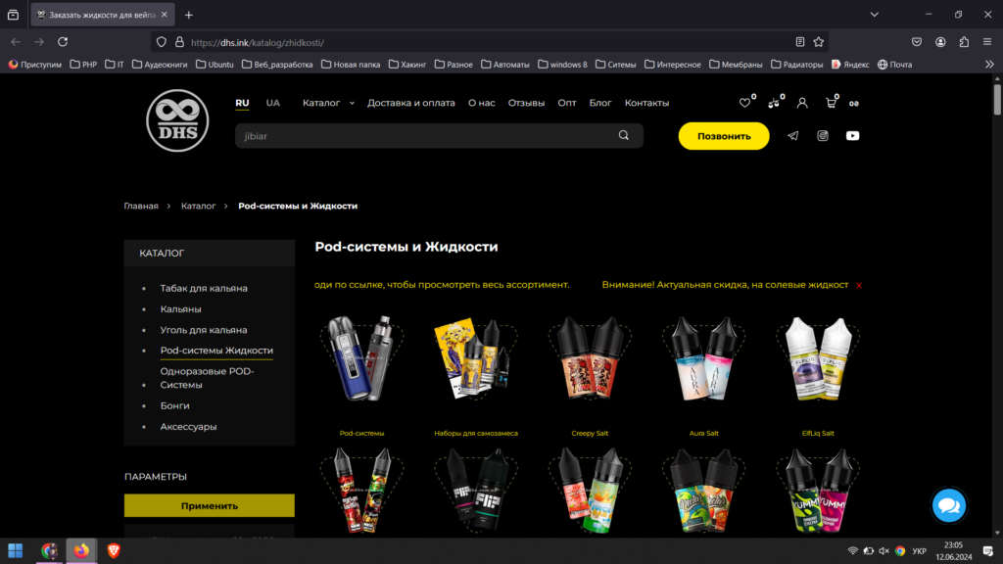
Task: Go to the О нас page
Action: click(x=481, y=103)
